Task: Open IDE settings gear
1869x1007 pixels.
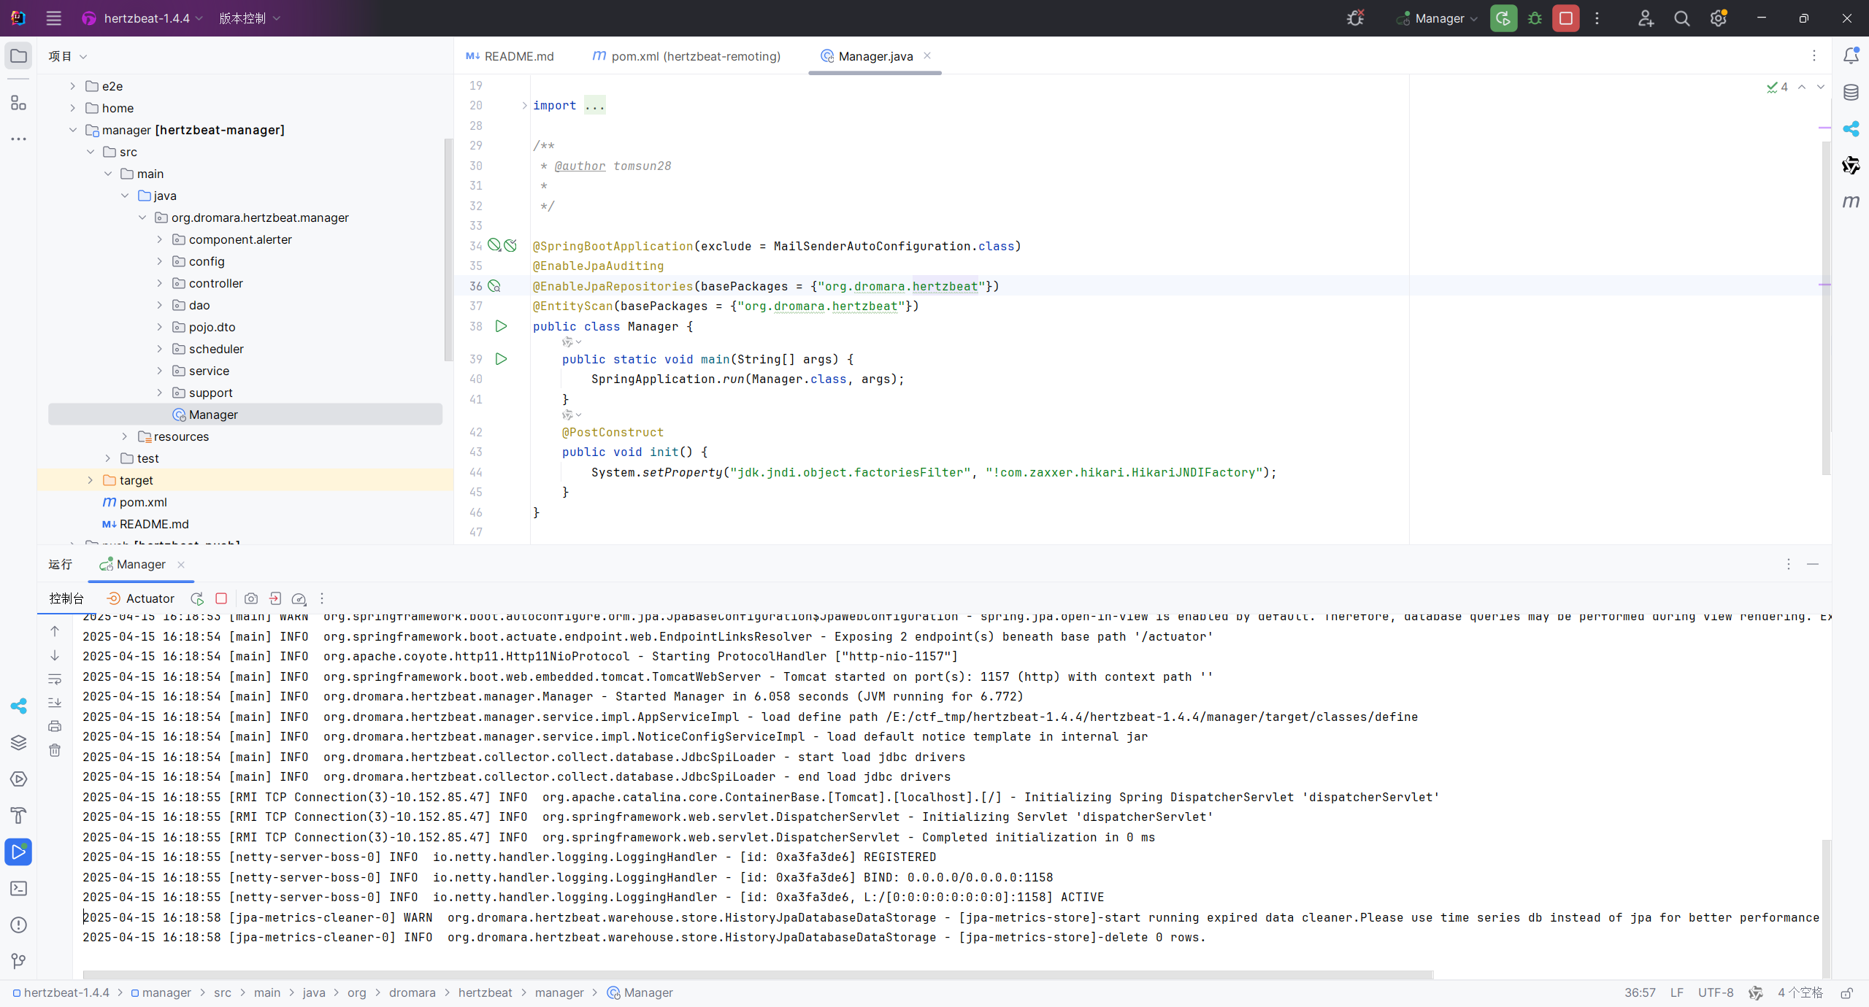Action: 1718,18
